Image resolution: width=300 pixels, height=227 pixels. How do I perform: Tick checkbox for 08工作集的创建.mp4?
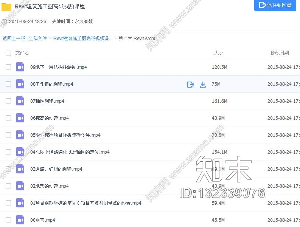8,84
